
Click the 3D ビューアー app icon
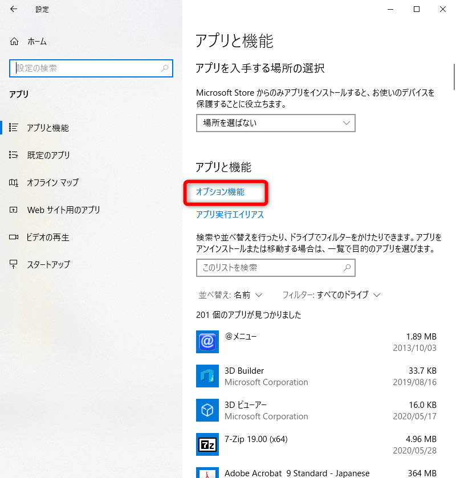[207, 410]
